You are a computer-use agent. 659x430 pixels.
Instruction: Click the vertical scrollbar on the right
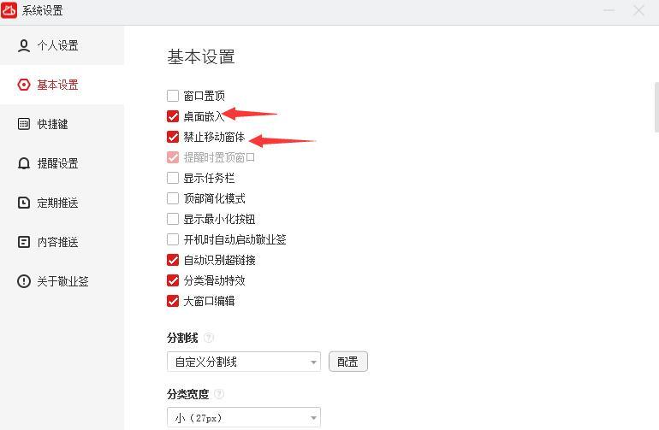tap(656, 107)
